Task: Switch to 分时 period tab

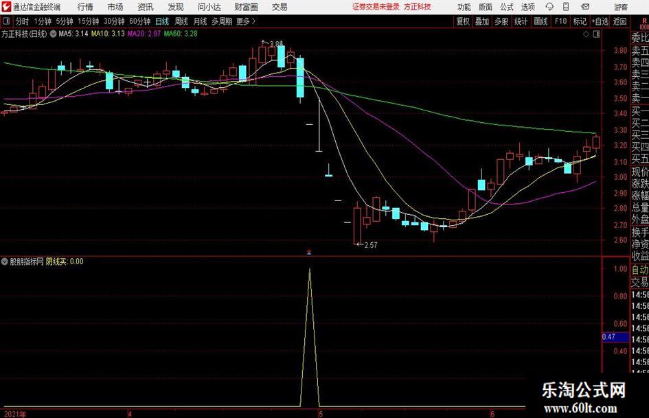Action: click(23, 21)
